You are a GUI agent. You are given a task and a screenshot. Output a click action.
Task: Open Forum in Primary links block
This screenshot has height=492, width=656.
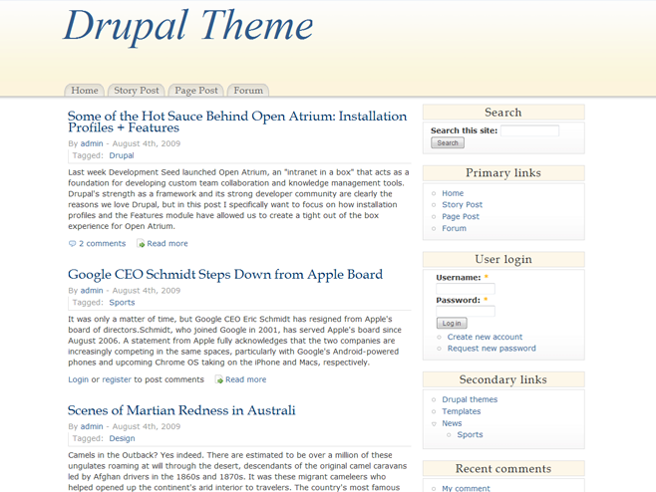tap(454, 229)
